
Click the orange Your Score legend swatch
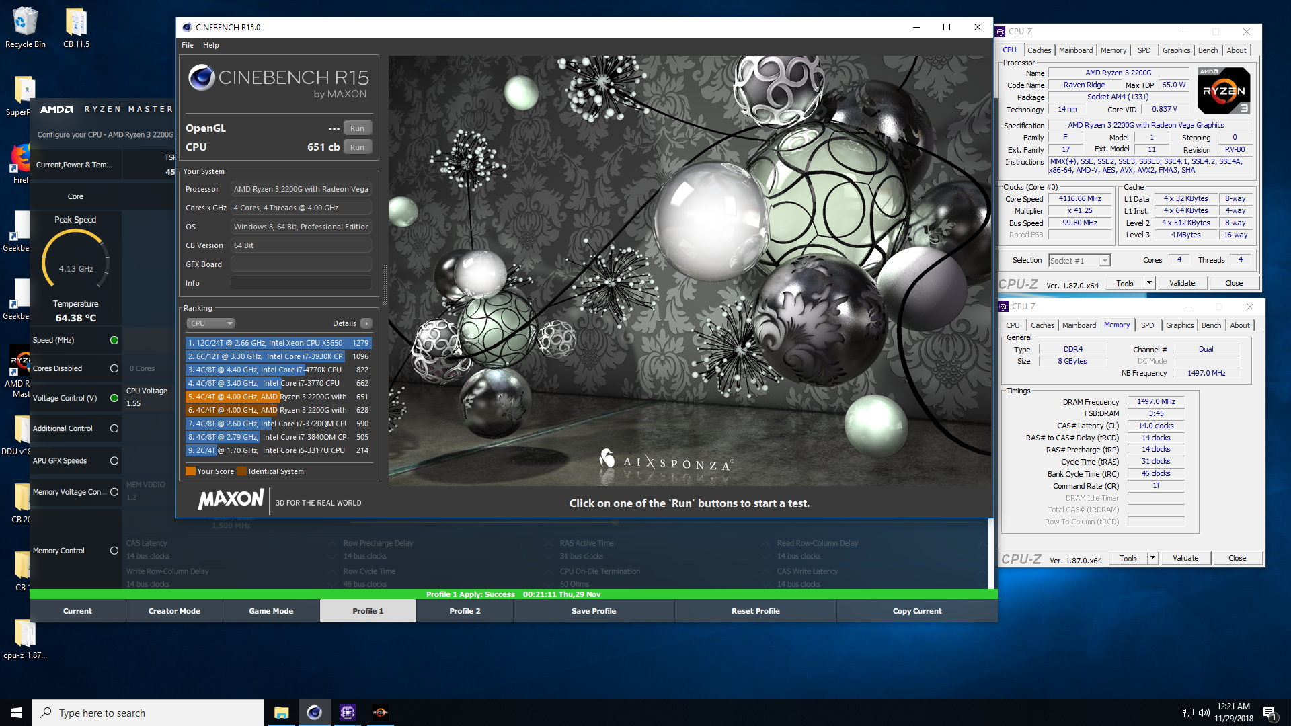190,471
